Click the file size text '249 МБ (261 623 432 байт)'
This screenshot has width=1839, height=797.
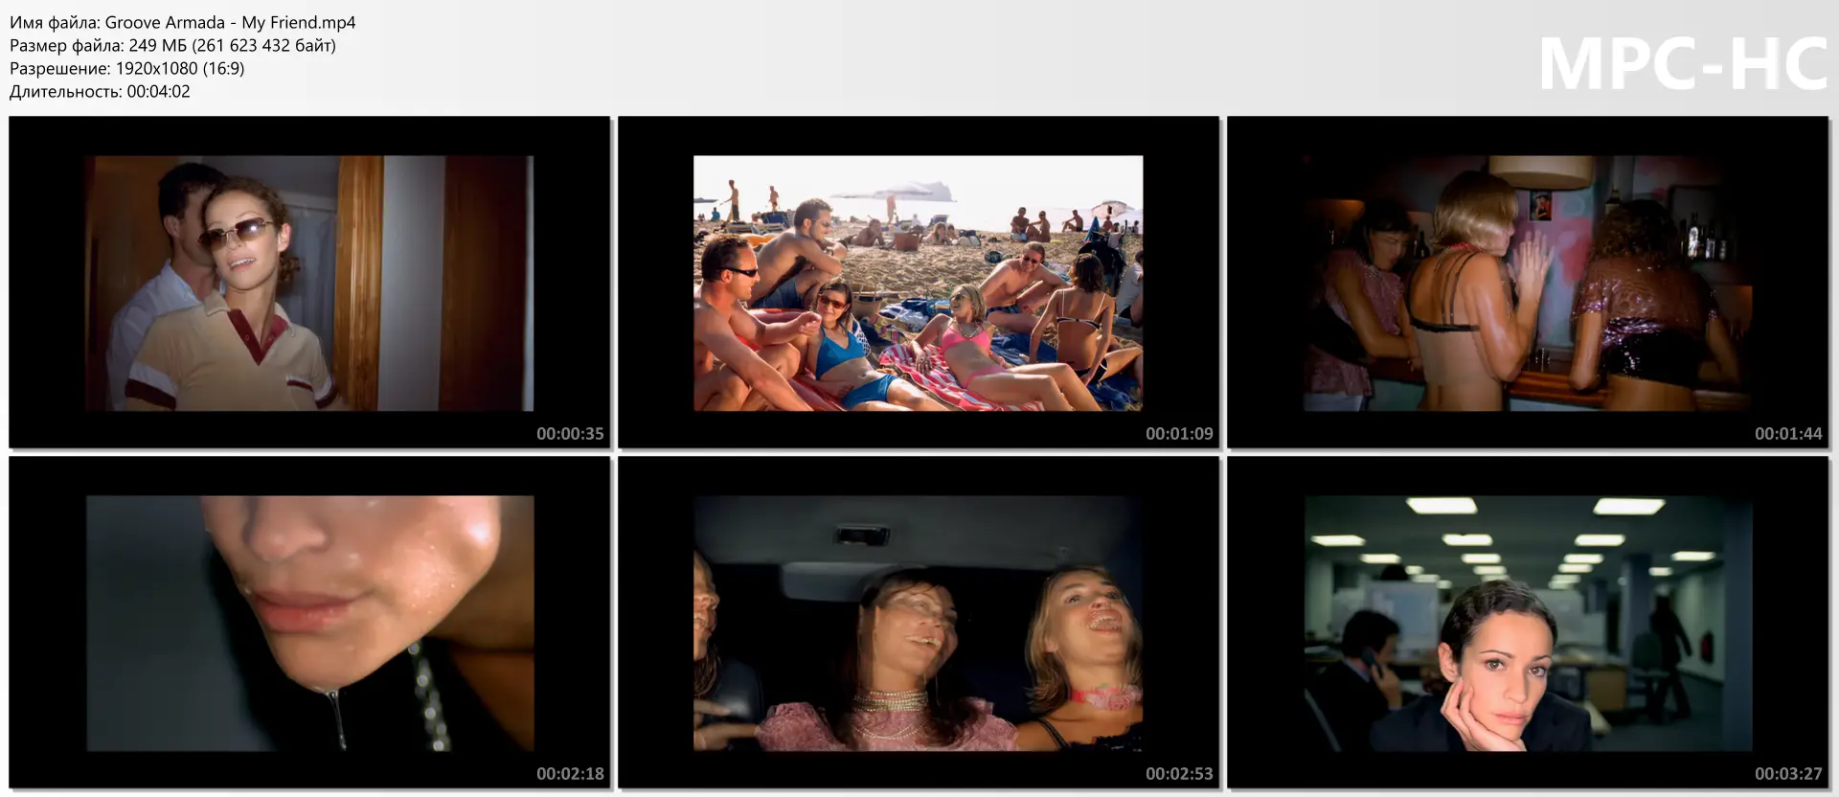pyautogui.click(x=232, y=45)
